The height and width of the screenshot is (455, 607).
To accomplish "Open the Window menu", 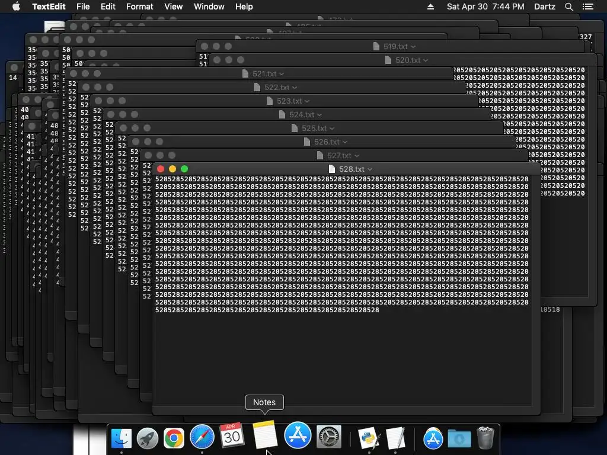I will click(x=209, y=7).
